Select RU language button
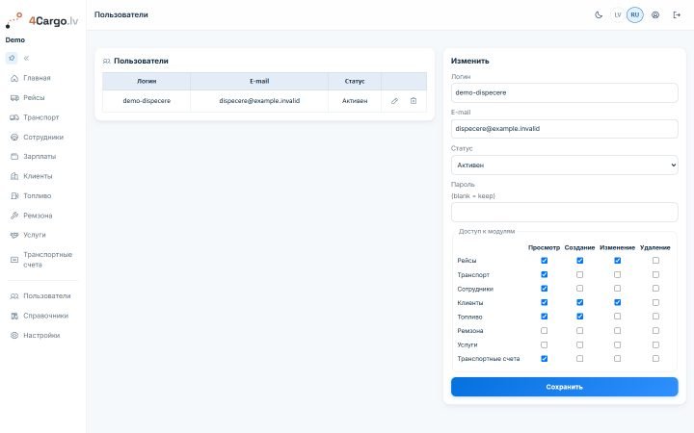694x433 pixels. (x=634, y=15)
